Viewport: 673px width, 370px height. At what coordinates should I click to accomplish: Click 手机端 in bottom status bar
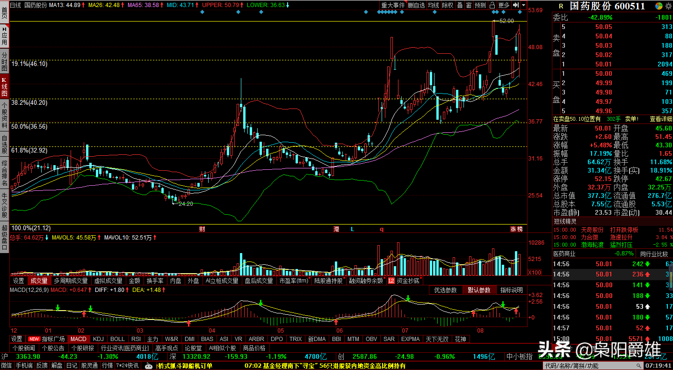point(24,366)
